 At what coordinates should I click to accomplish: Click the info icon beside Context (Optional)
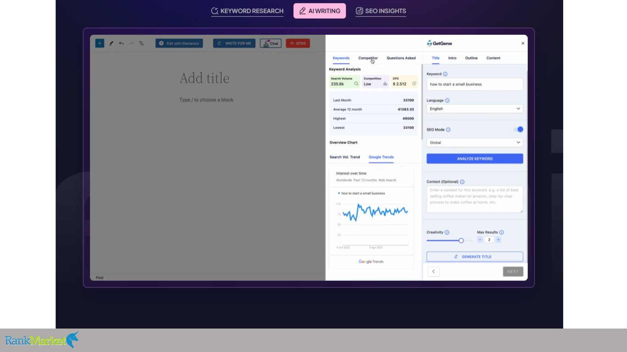[x=462, y=182]
